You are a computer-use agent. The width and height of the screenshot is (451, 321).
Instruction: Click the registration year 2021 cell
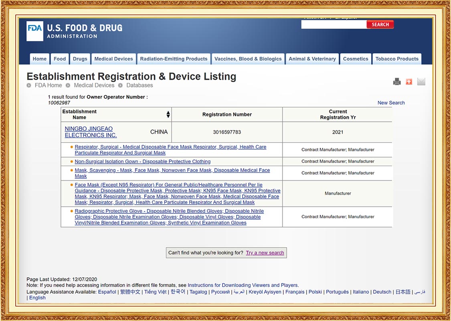(x=338, y=132)
